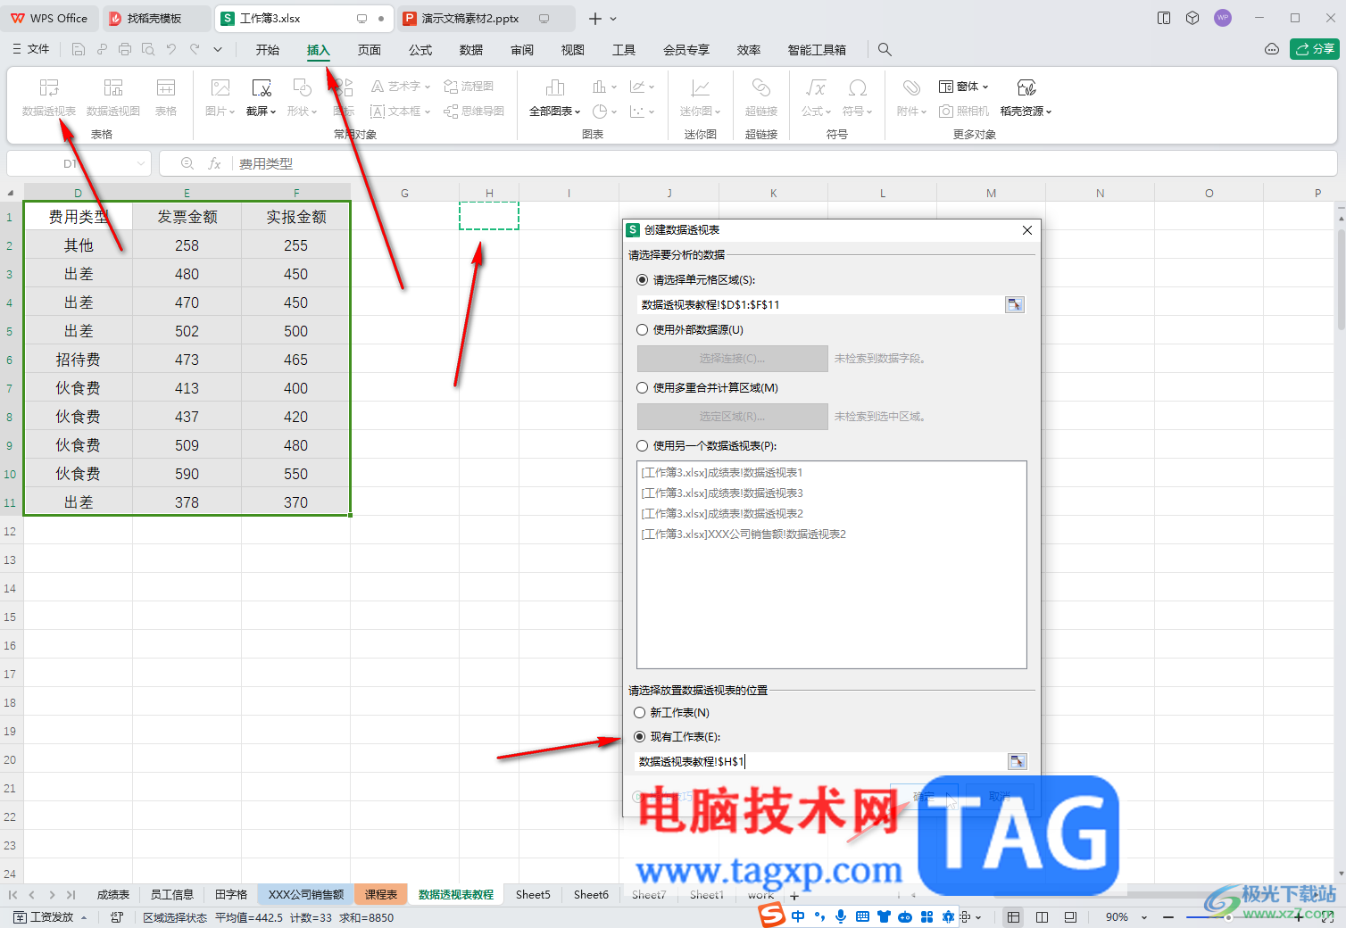Open the Symbol insert tool

coord(857,97)
